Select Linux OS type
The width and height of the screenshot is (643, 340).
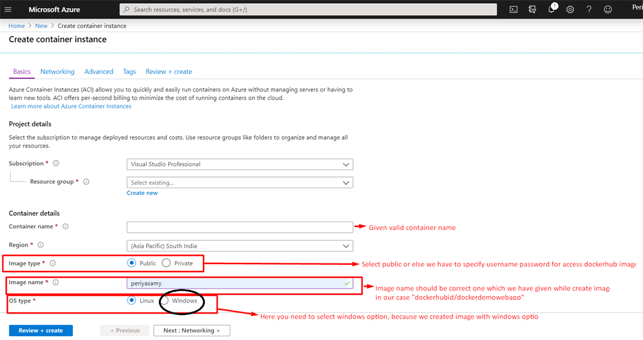pyautogui.click(x=131, y=300)
